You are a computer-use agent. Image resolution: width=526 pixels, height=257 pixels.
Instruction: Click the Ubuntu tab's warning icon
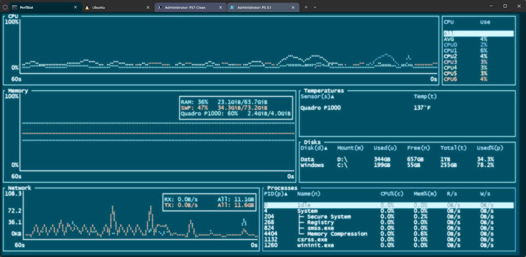coord(87,7)
